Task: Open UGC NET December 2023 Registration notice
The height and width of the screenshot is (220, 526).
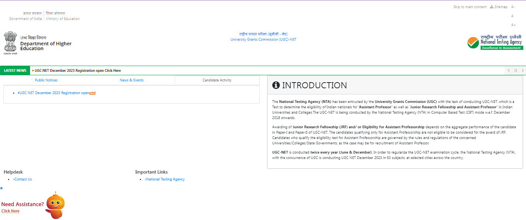Action: click(x=54, y=93)
